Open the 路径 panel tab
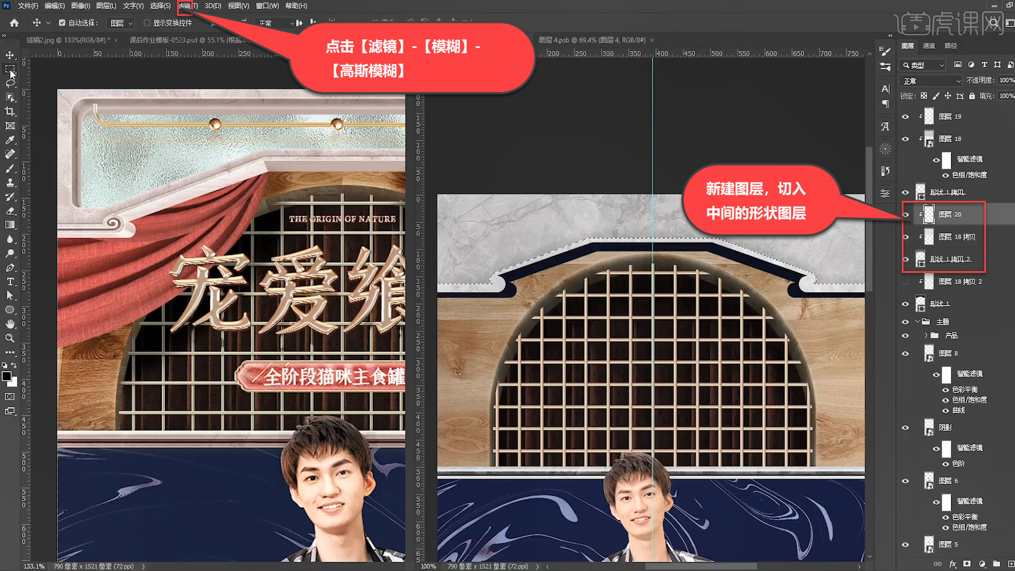The image size is (1015, 571). point(951,46)
